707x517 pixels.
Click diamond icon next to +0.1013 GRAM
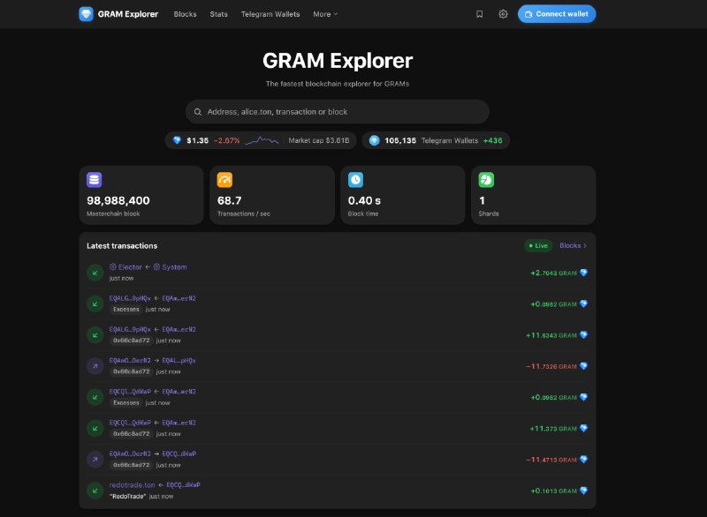point(583,491)
